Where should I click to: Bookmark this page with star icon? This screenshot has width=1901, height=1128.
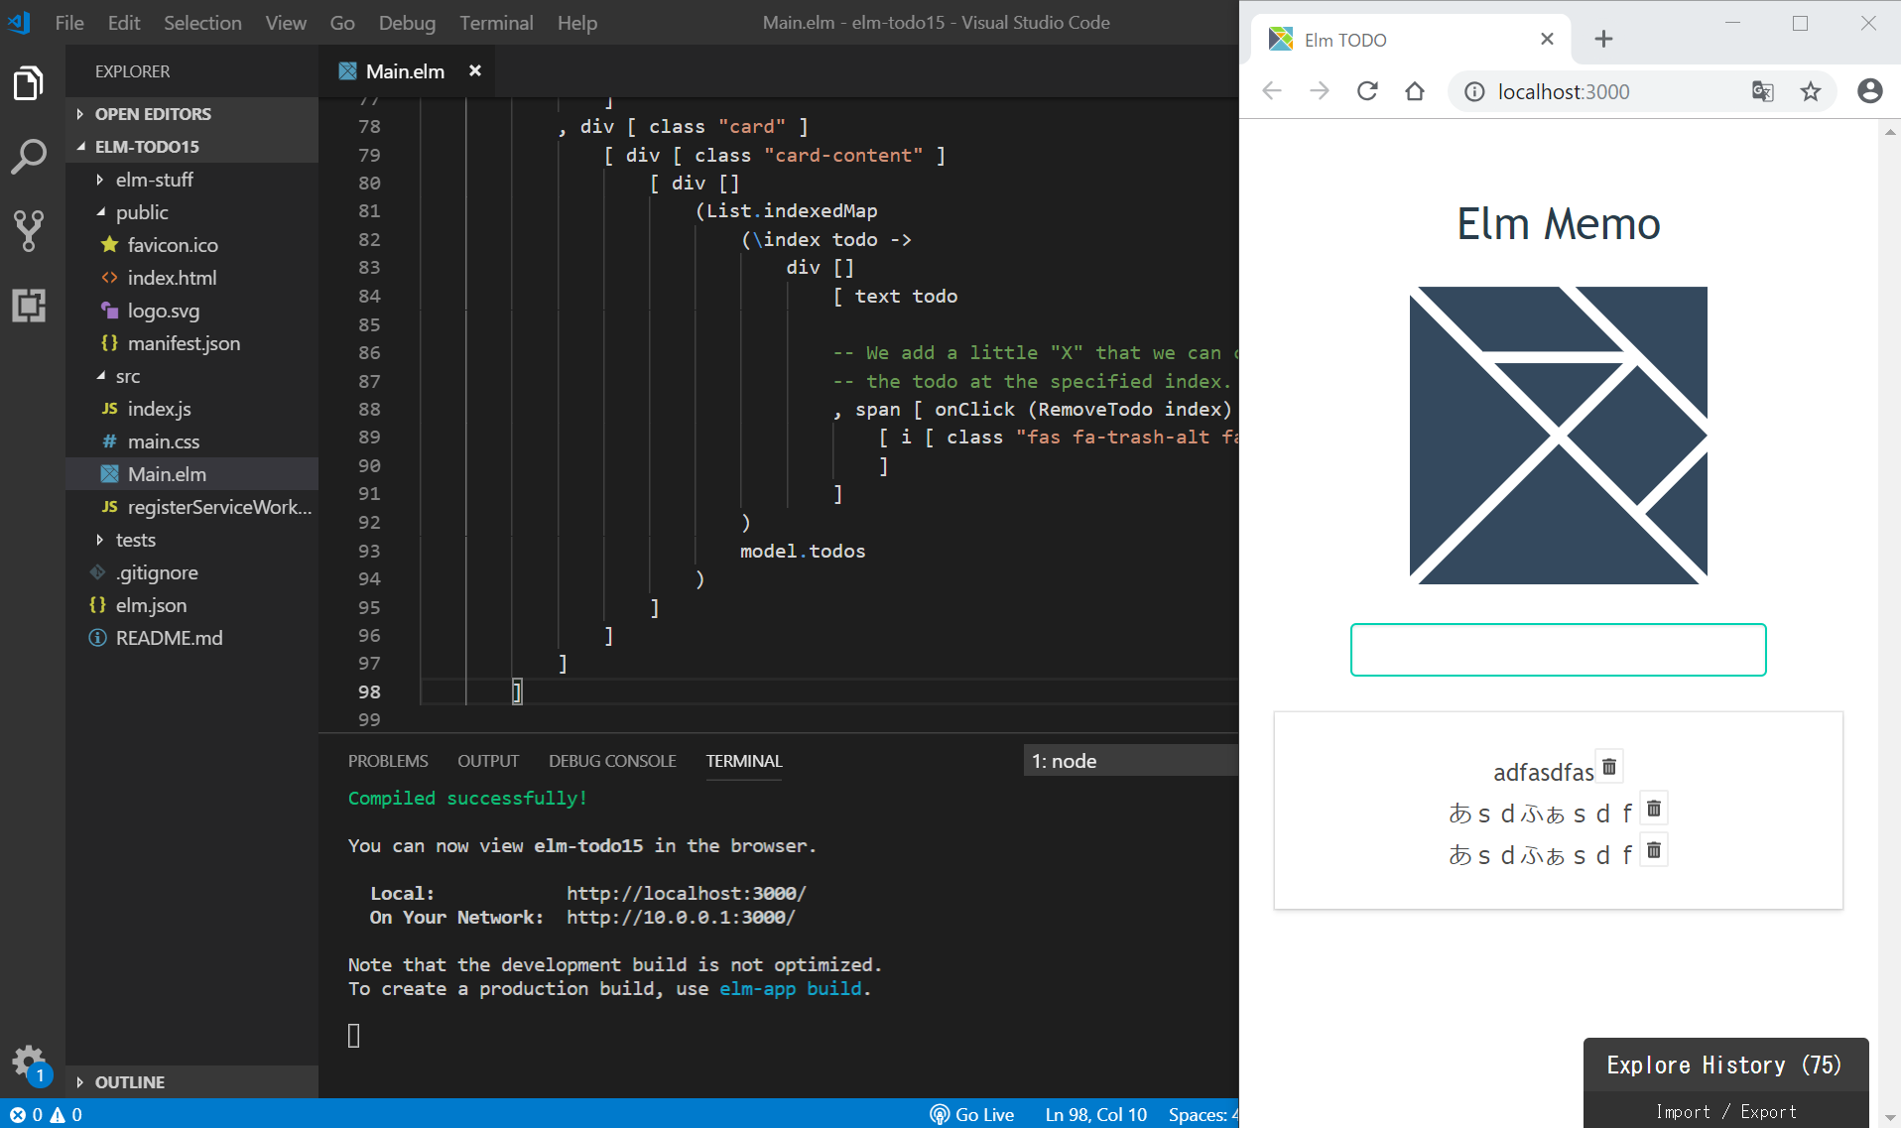(x=1811, y=91)
